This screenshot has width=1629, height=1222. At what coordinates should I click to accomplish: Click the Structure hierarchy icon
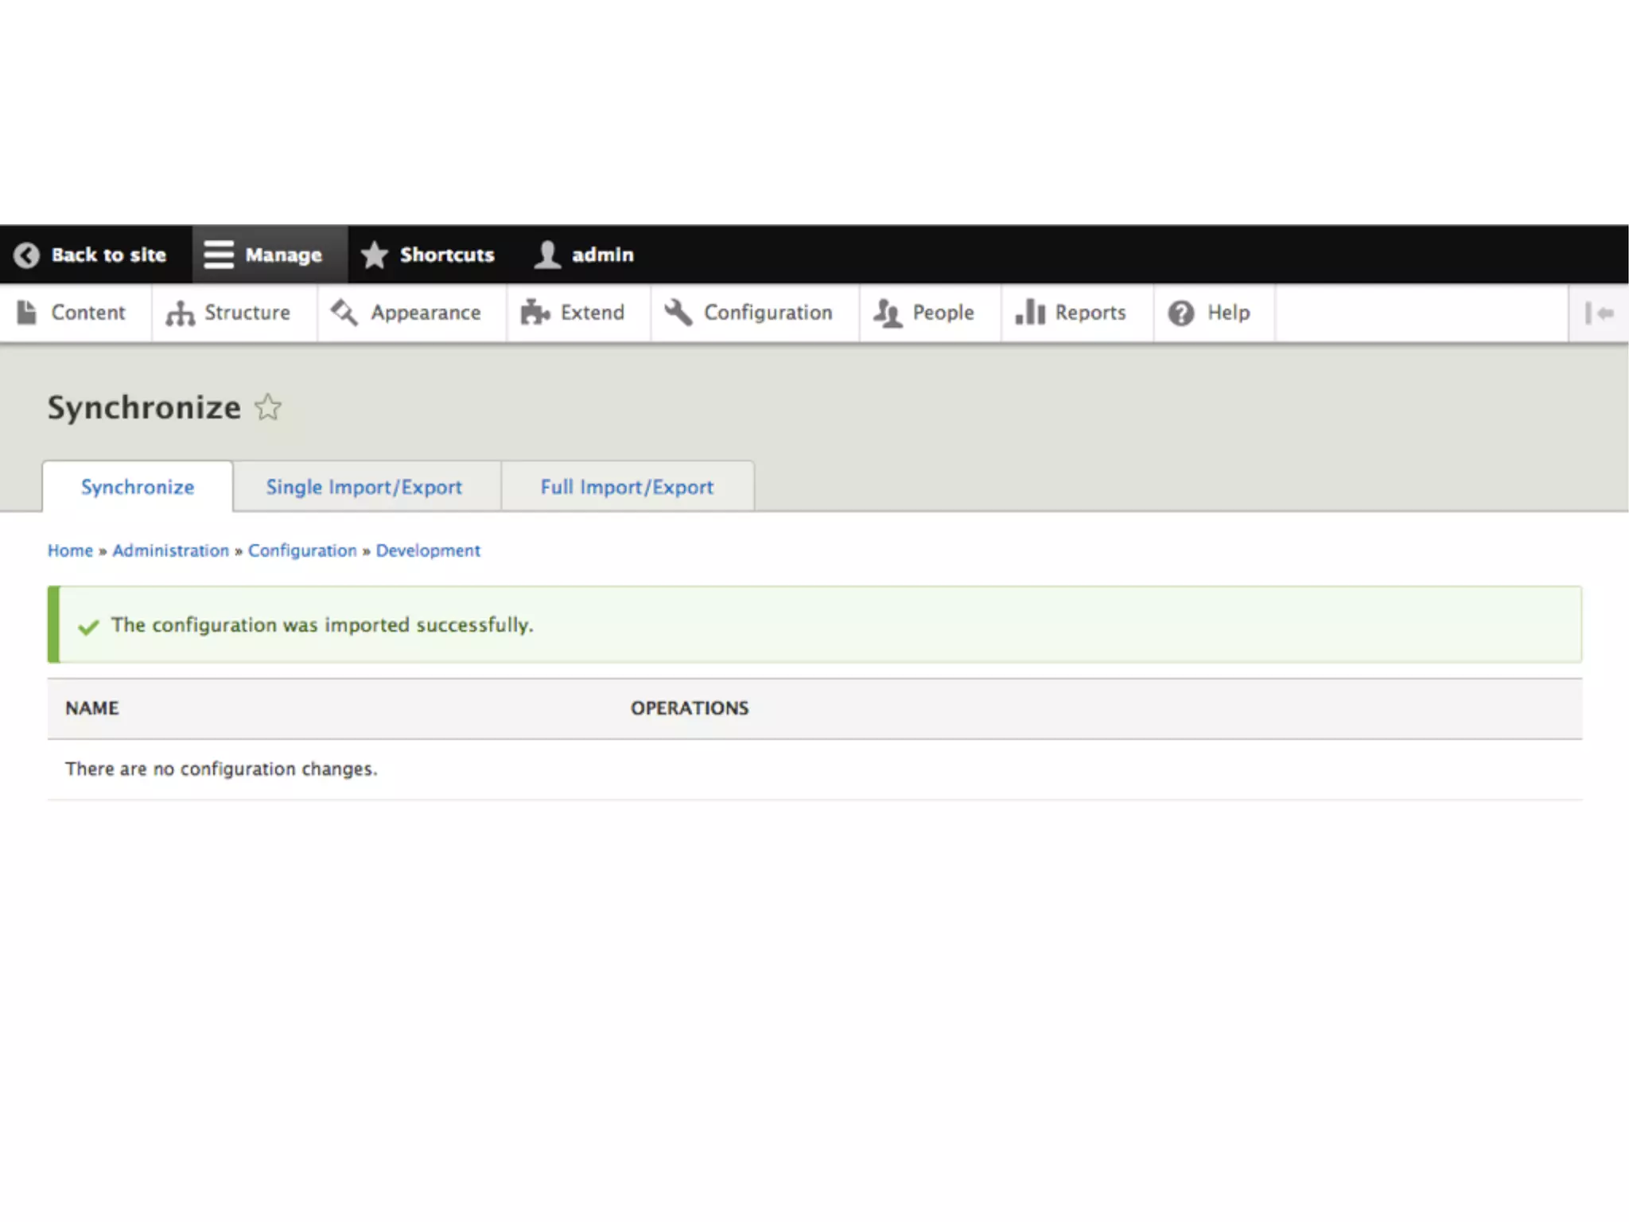click(x=180, y=313)
